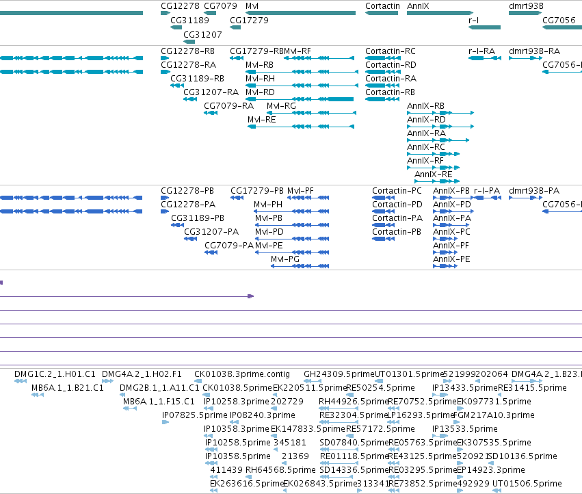Select the dmrt93B gene label
This screenshot has width=582, height=494.
point(526,6)
